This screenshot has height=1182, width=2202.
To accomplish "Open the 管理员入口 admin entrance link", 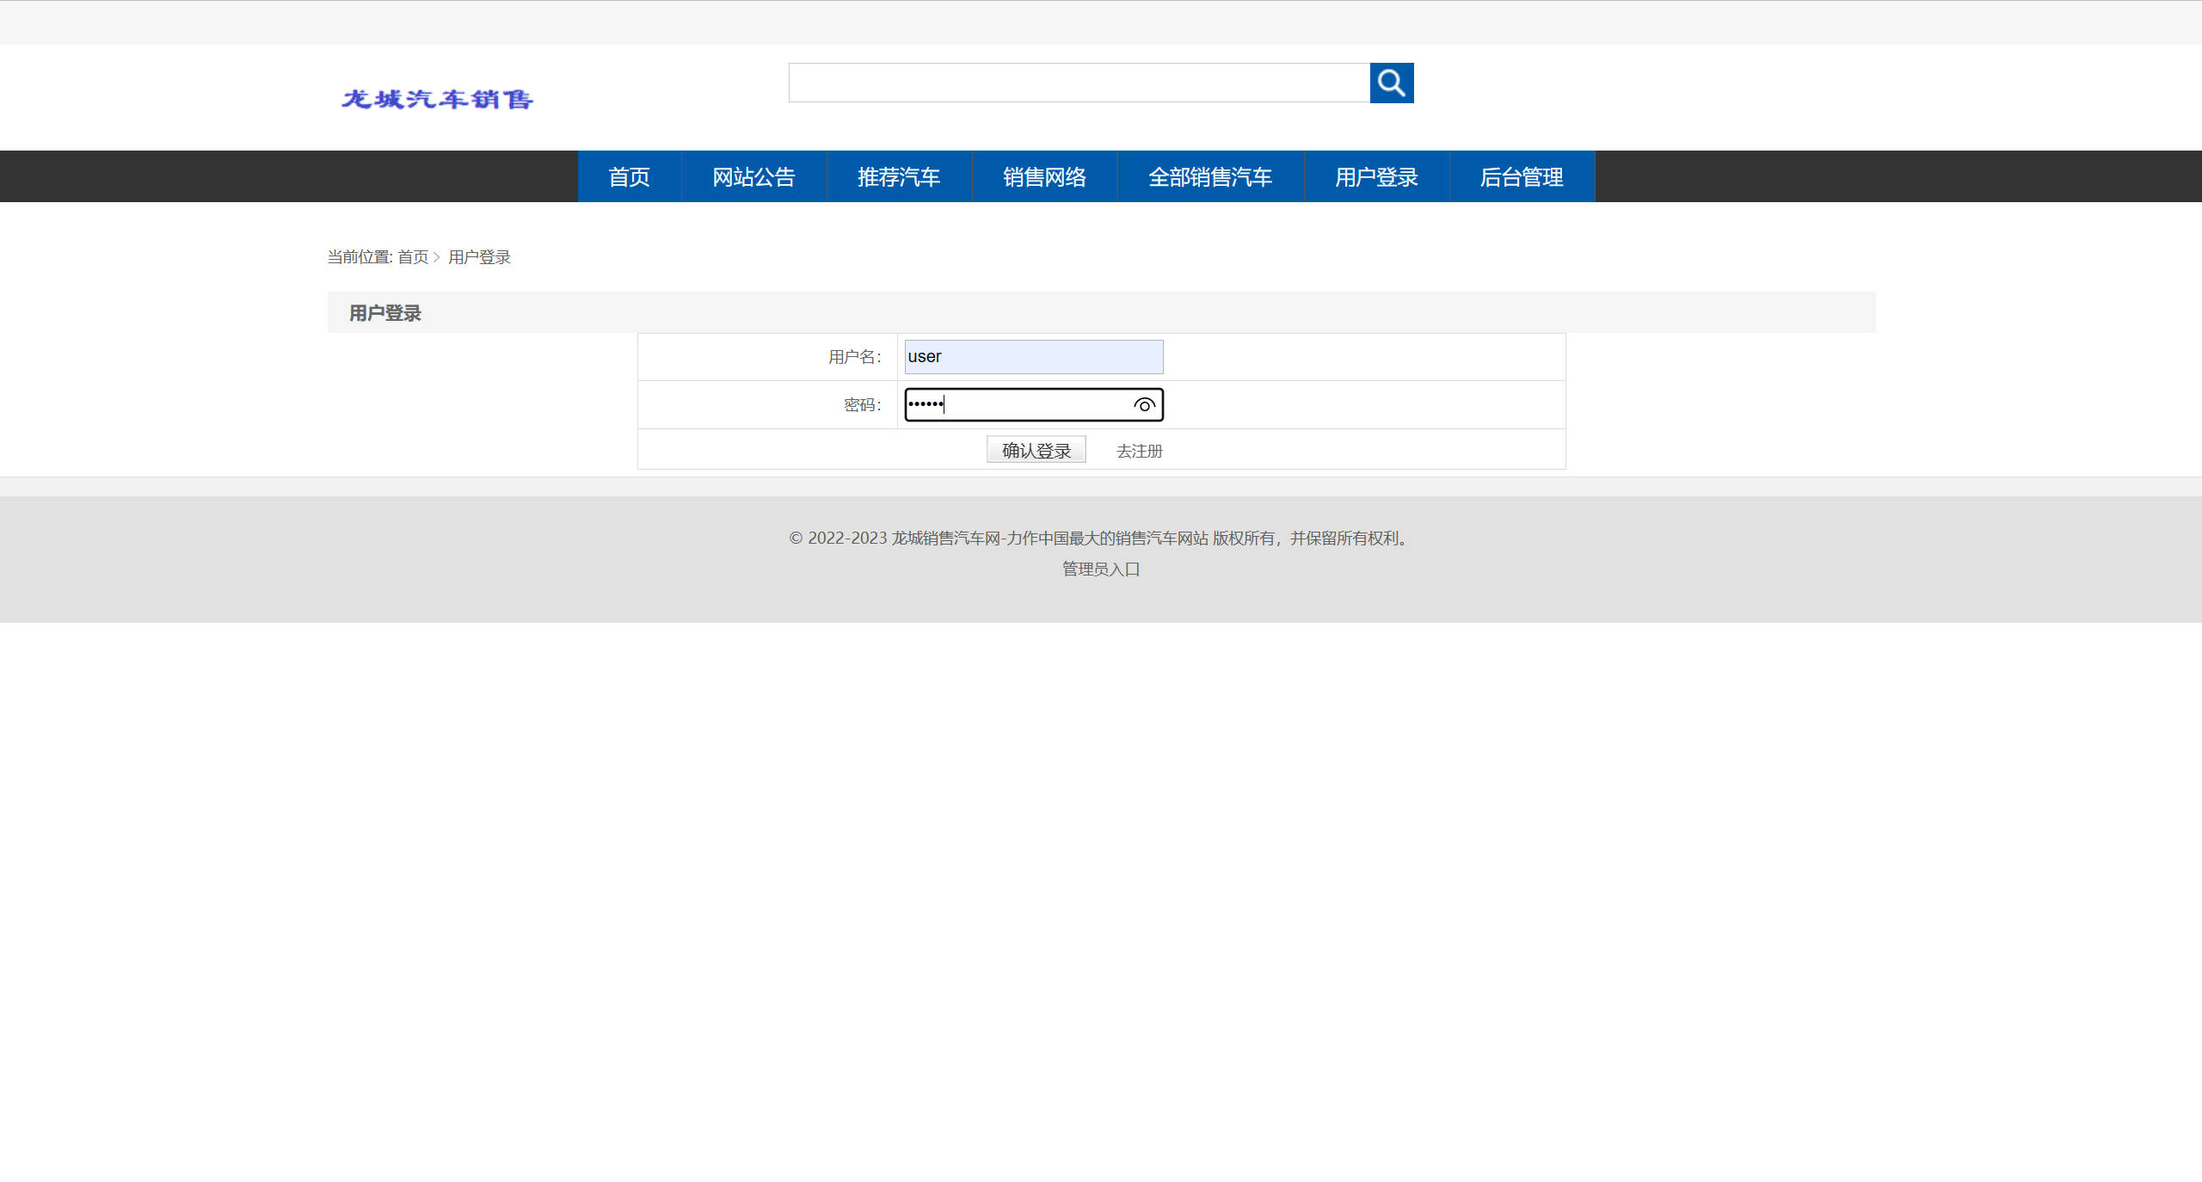I will pos(1099,569).
